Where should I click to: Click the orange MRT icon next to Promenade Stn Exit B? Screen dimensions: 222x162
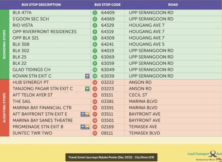(x=87, y=127)
